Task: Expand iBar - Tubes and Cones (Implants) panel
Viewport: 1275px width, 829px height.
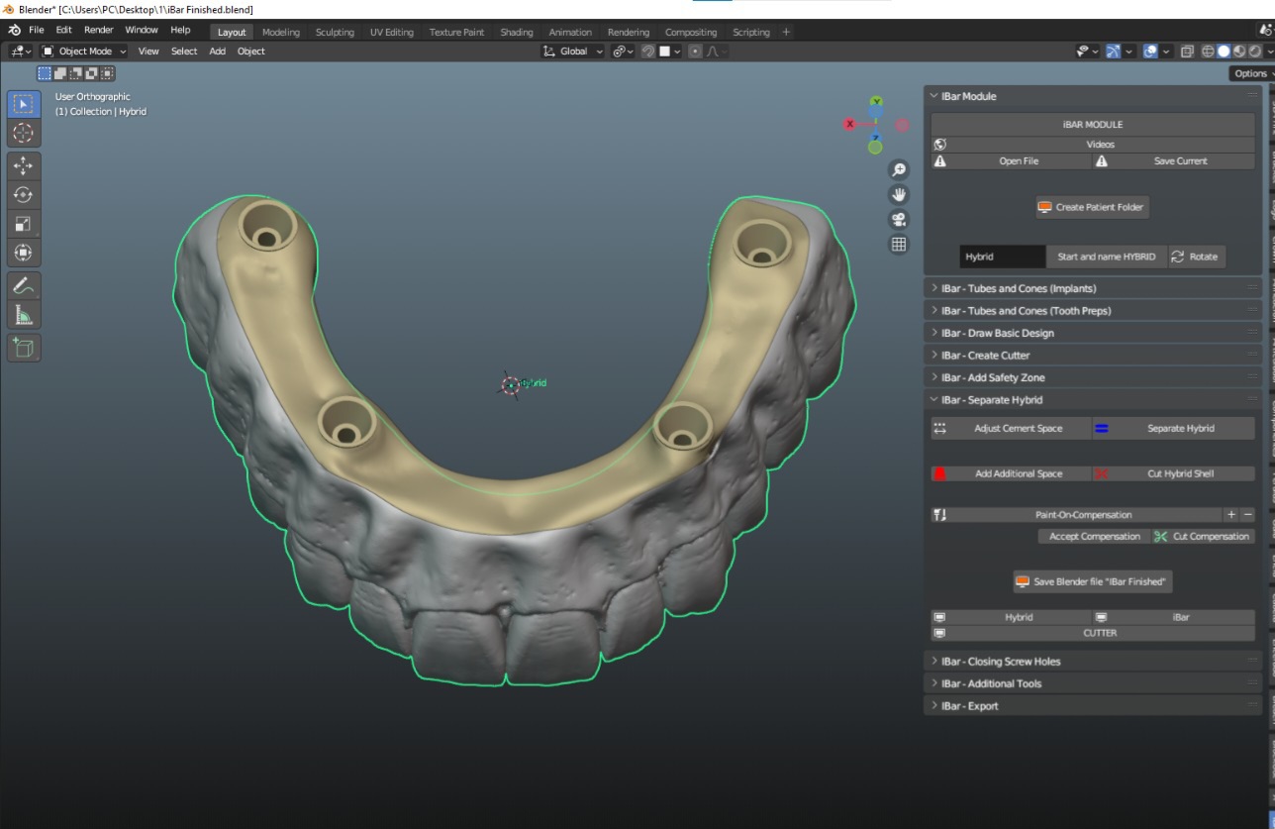Action: [x=1093, y=288]
